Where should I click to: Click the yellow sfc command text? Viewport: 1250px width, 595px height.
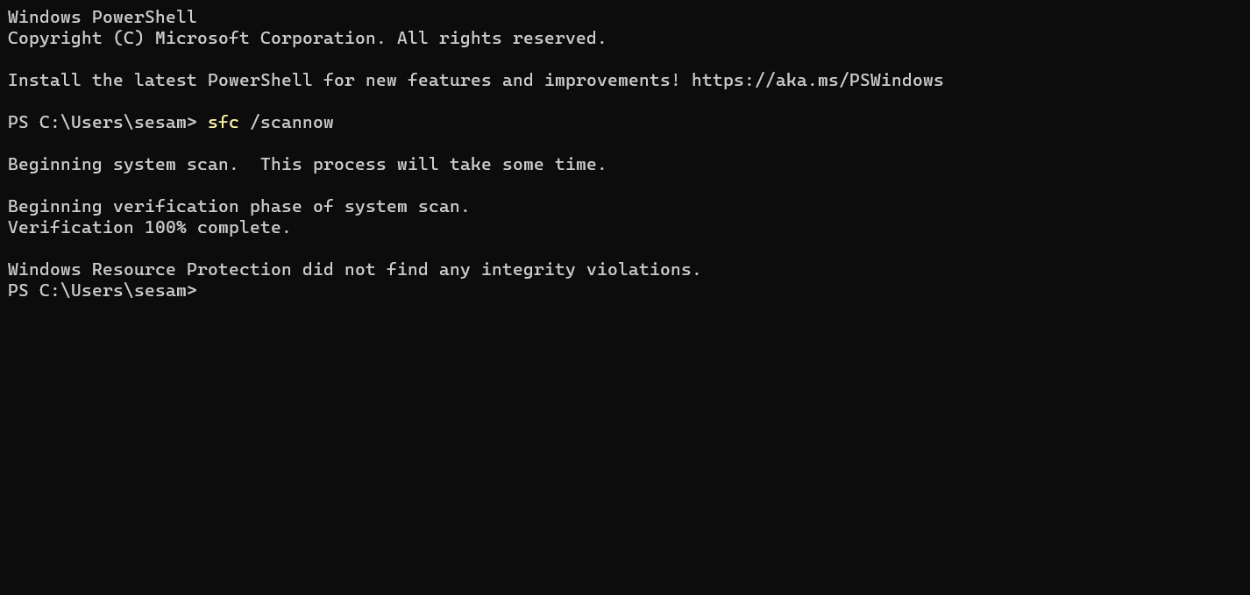223,123
